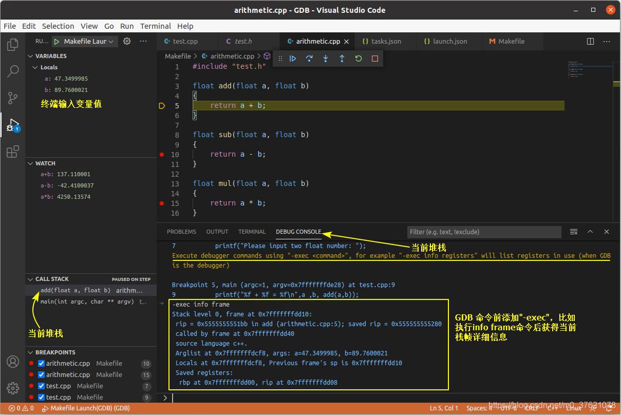This screenshot has width=621, height=415.
Task: Open the Extensions view
Action: (13, 152)
